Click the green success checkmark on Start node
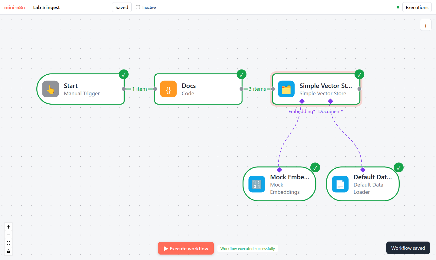Viewport: 436px width, 260px height. pyautogui.click(x=124, y=74)
